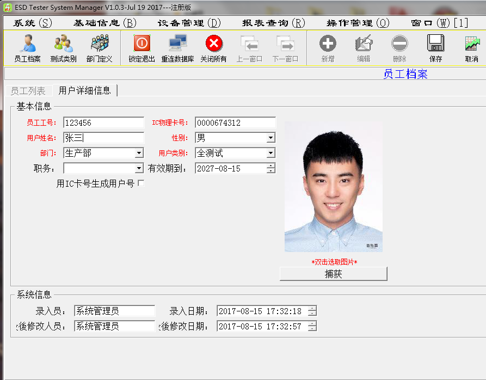Open the 设备管理(D) menu
The width and height of the screenshot is (486, 380).
pyautogui.click(x=189, y=23)
